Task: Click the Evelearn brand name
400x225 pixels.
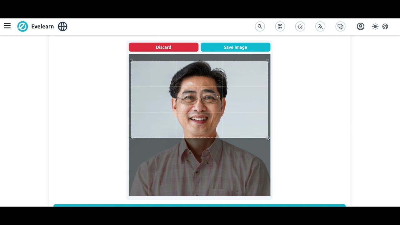Action: (42, 27)
